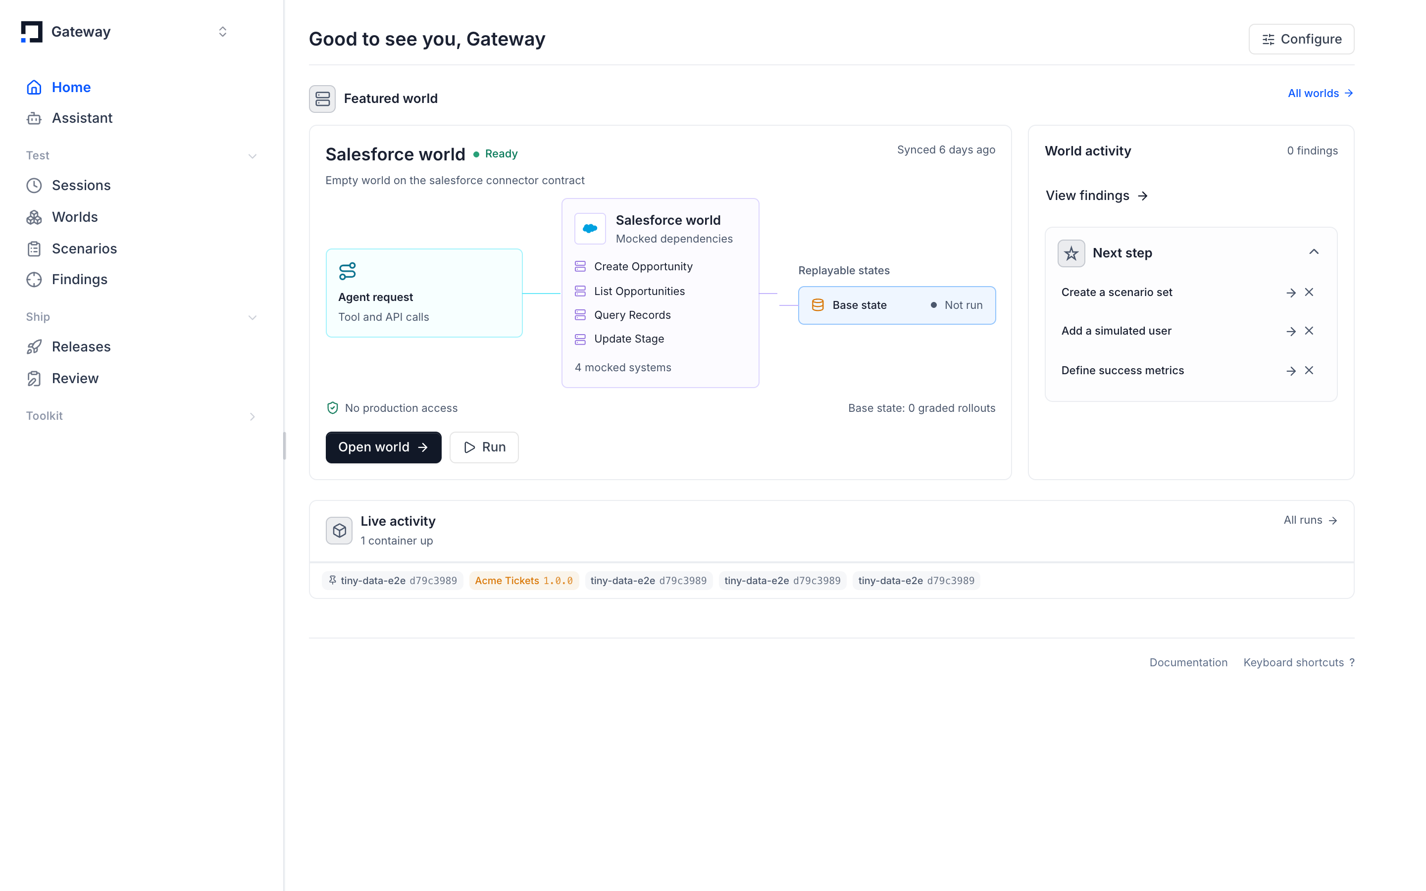Click the No production access shield icon
This screenshot has width=1426, height=891.
[x=333, y=408]
